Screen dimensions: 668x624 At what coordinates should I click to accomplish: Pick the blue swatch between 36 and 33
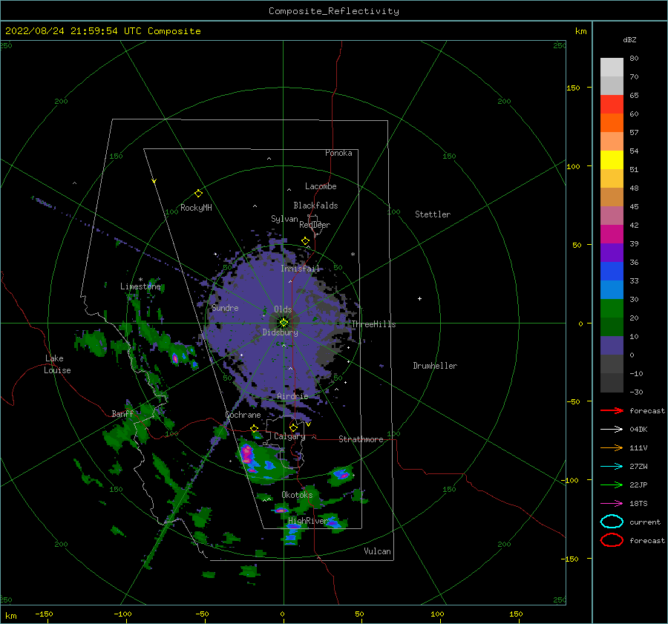click(612, 272)
